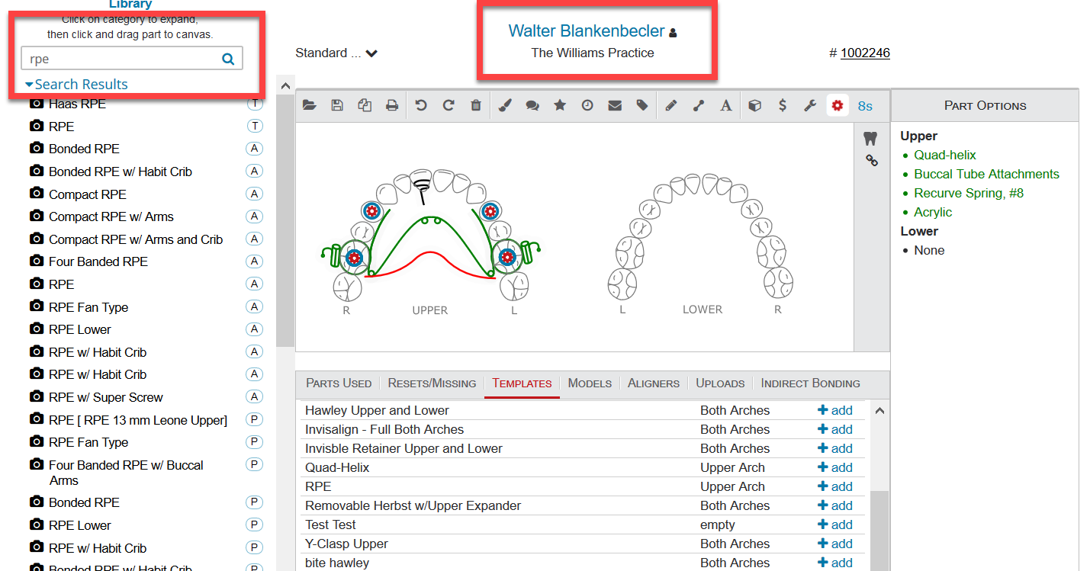Select the pencil drawing tool
Screen dimensions: 1090x571
[x=671, y=106]
